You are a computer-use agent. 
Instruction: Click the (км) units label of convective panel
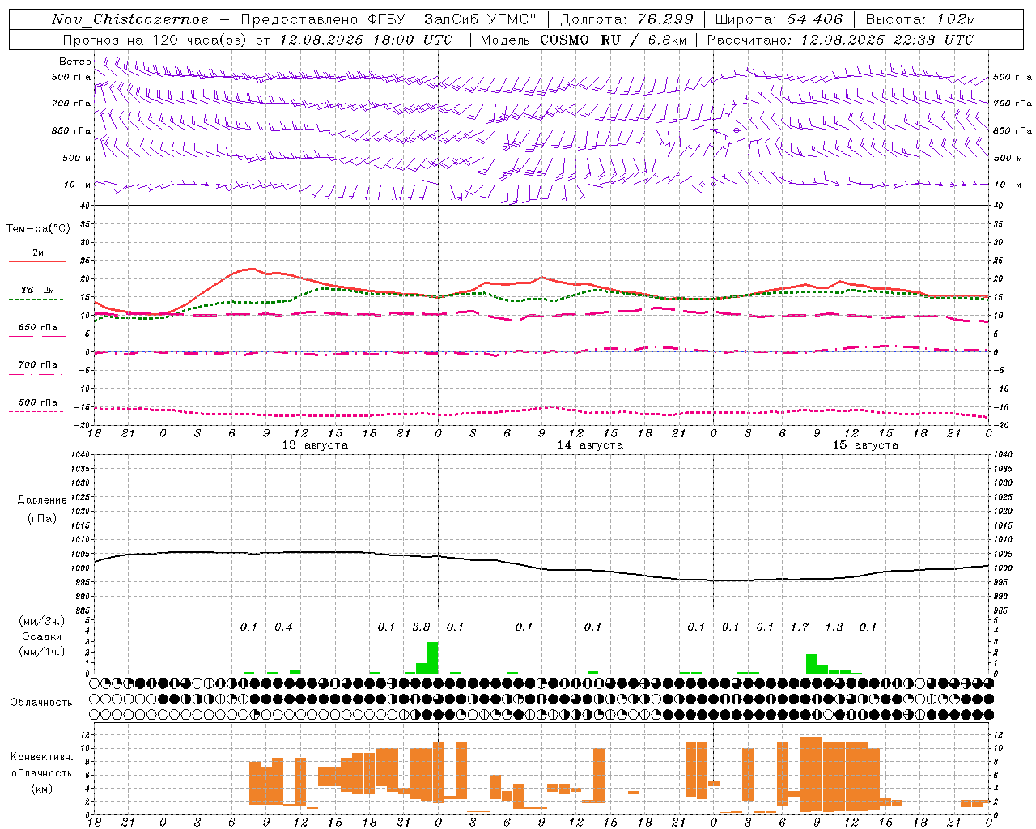pos(42,789)
